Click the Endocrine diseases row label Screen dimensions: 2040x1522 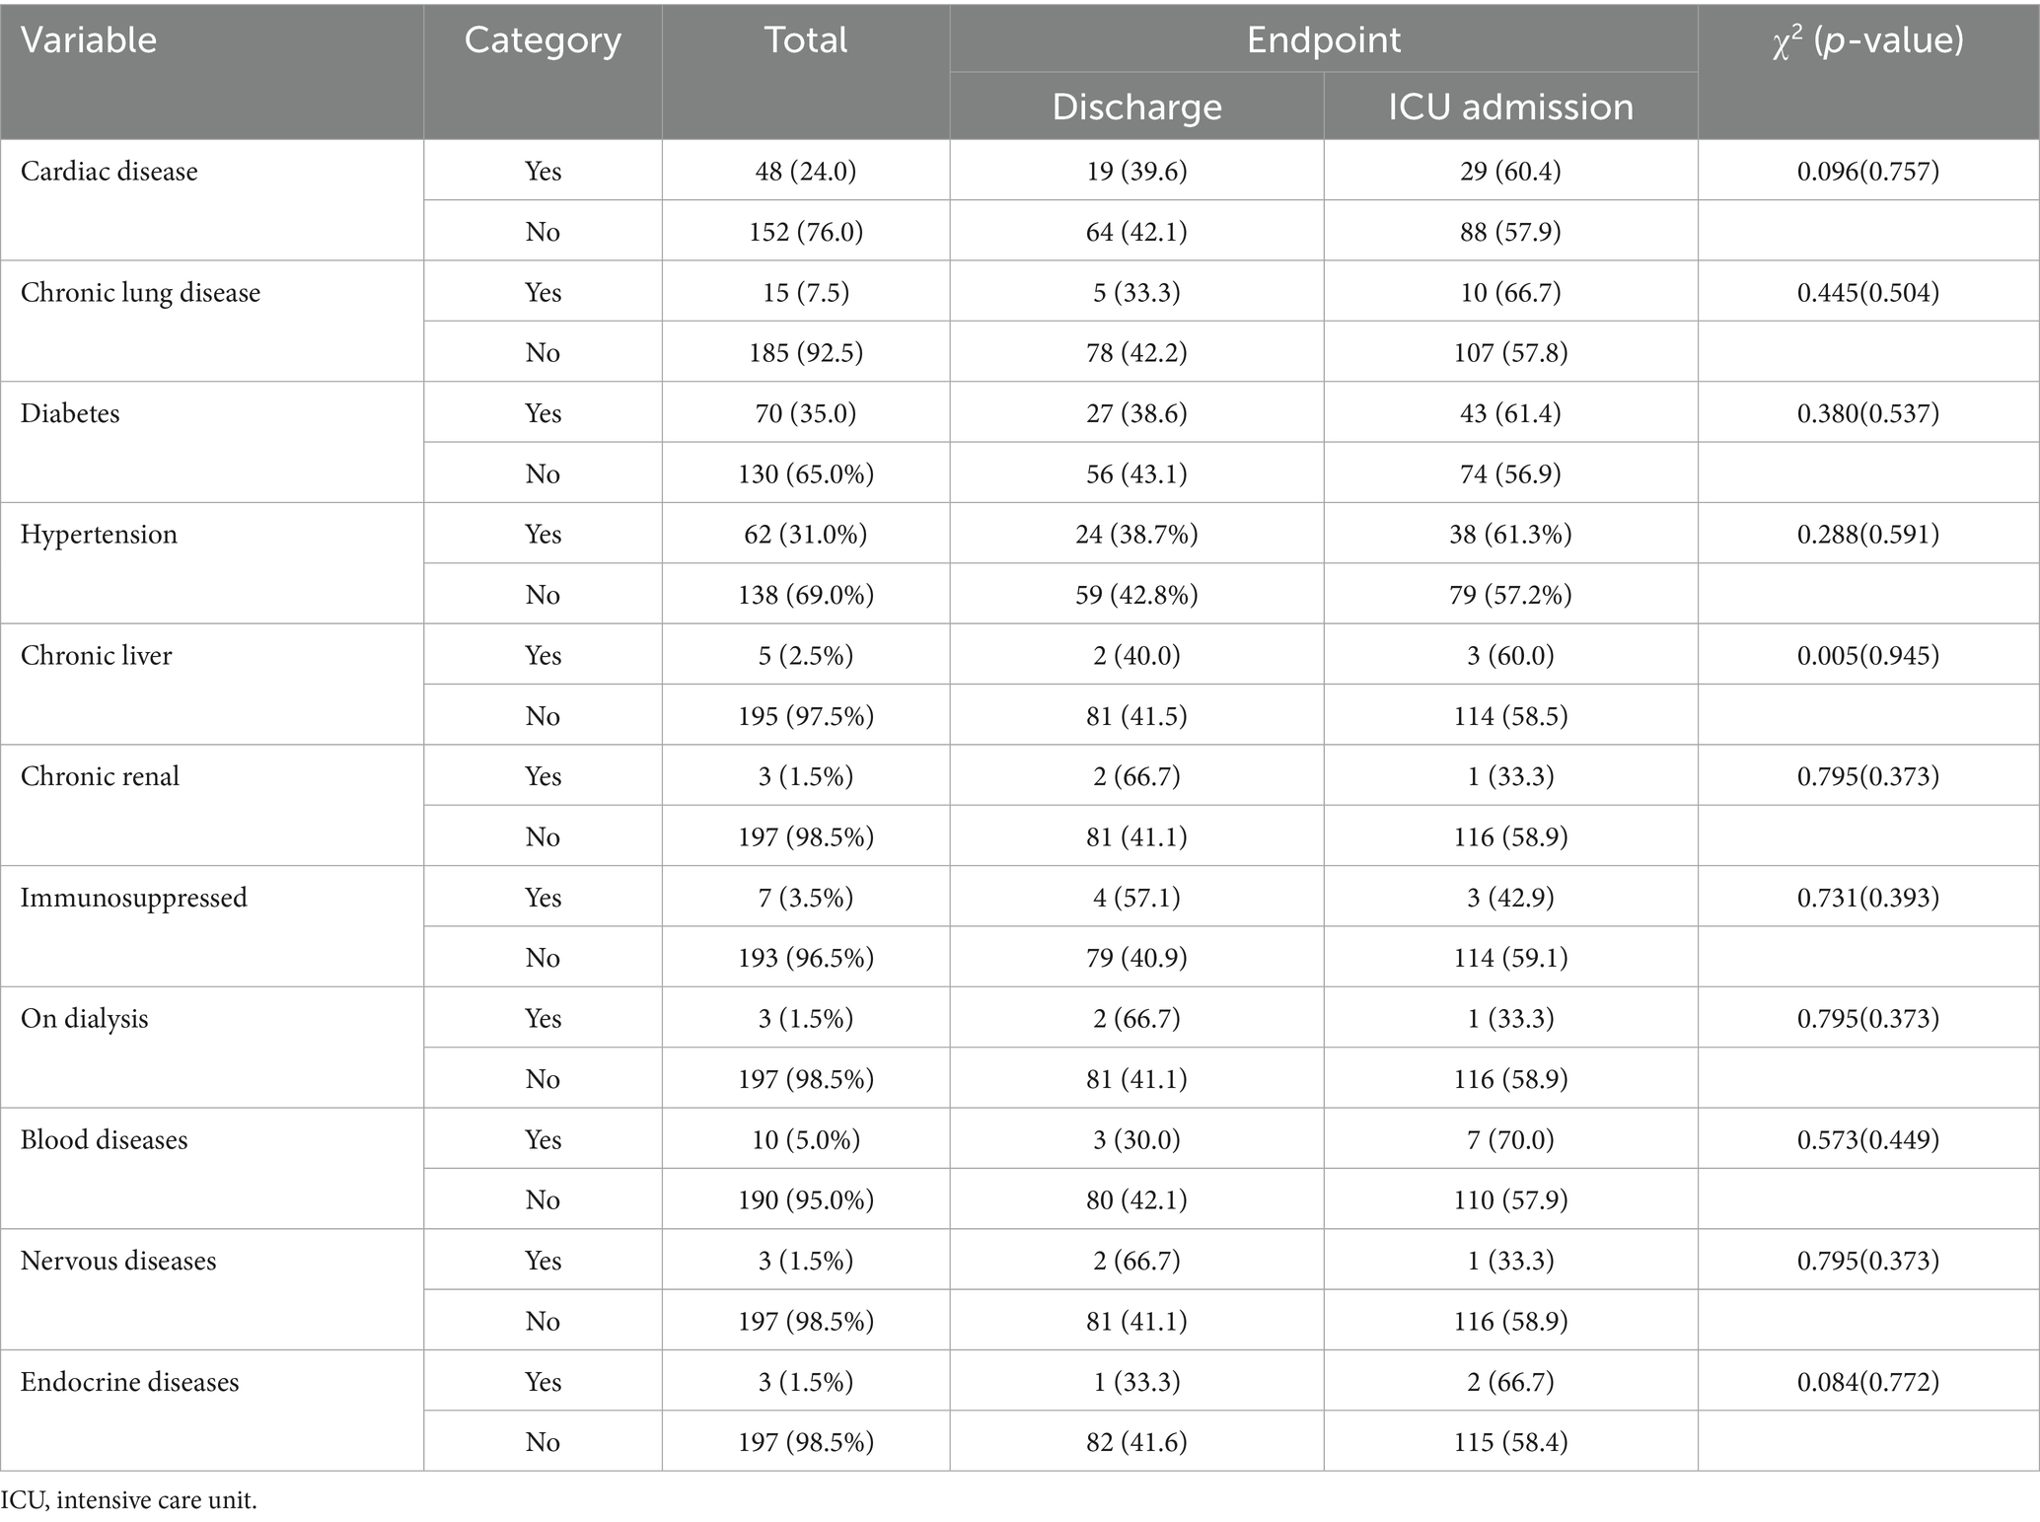130,1382
